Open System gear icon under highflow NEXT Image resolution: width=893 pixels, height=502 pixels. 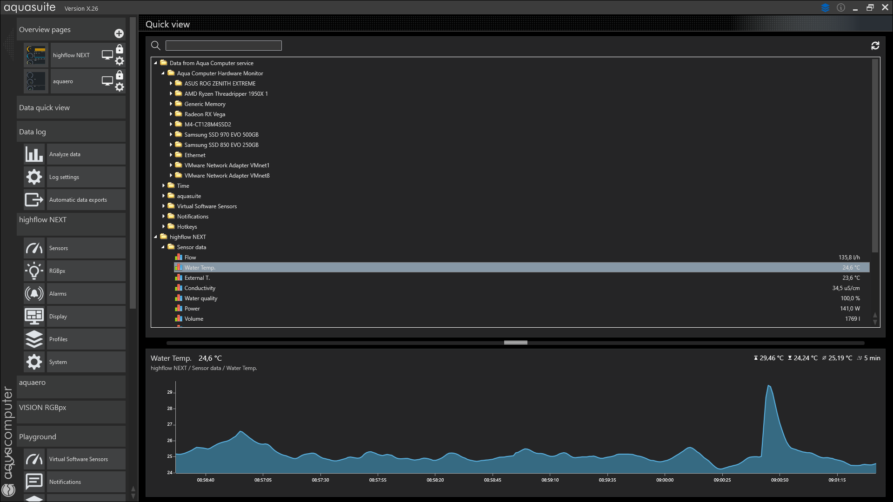click(x=34, y=362)
